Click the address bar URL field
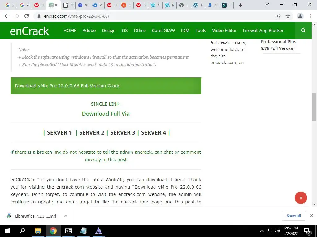The height and width of the screenshot is (237, 317). (x=154, y=16)
